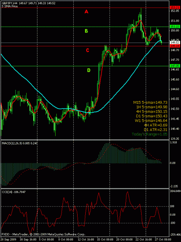This screenshot has width=181, height=242.
Task: Click the MACD scale value 1.918
Action: coord(173,142)
